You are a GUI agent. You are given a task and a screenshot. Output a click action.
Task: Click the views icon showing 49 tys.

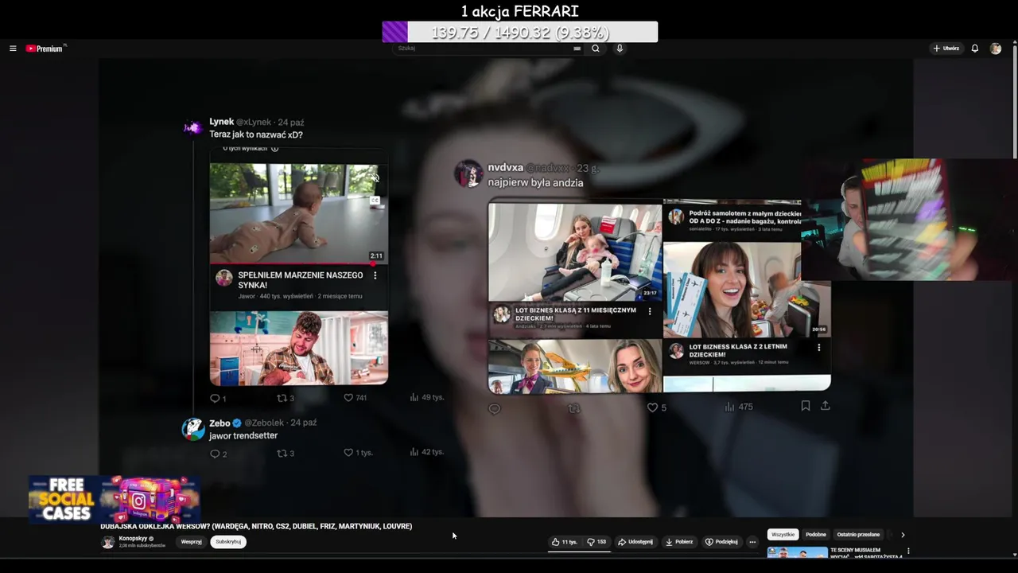(414, 397)
